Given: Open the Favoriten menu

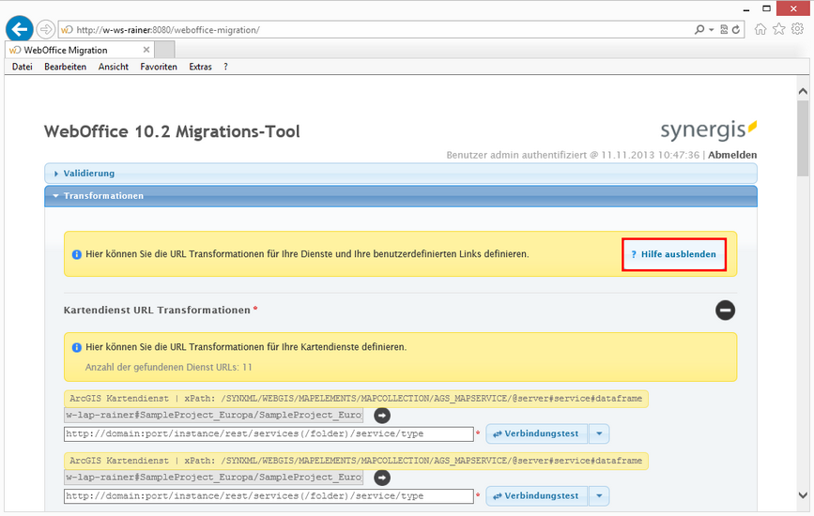Looking at the screenshot, I should point(159,67).
